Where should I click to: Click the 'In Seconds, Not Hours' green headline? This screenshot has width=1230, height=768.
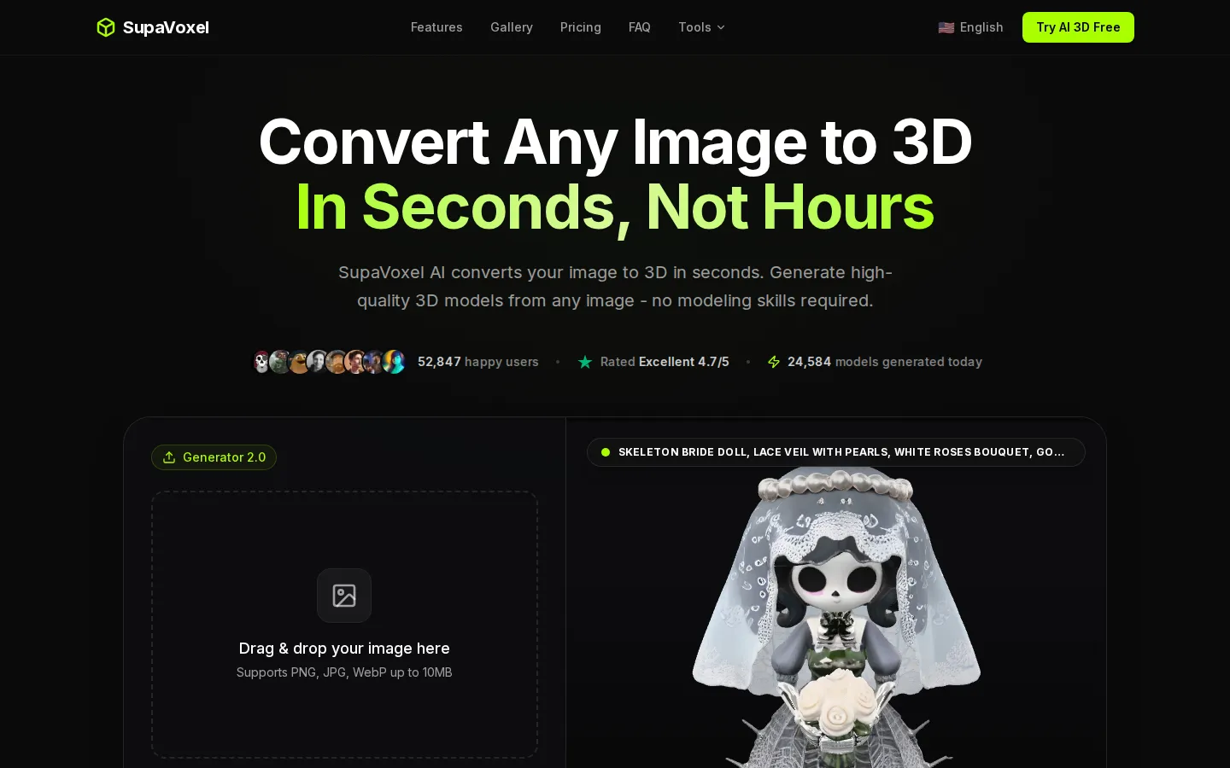[x=615, y=207]
